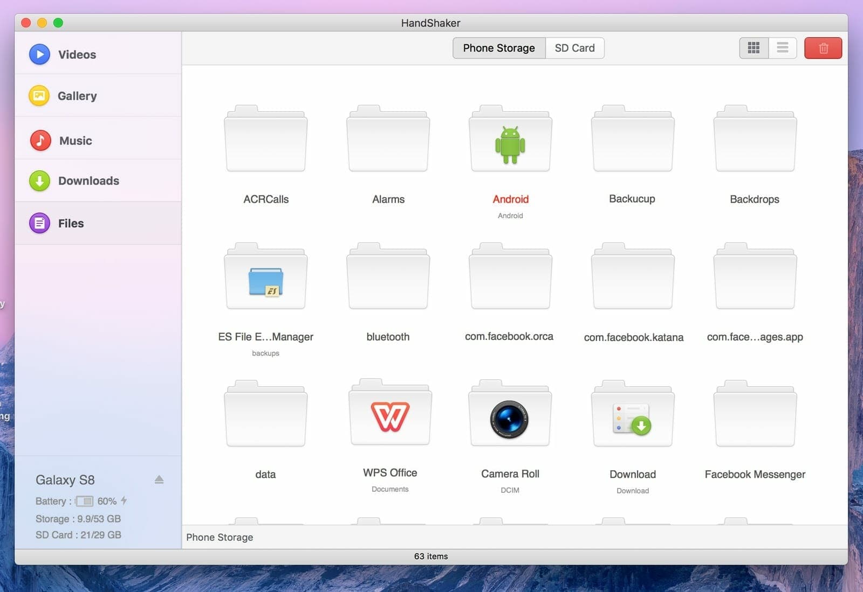This screenshot has height=592, width=863.
Task: Open the Videos section icon
Action: point(39,54)
